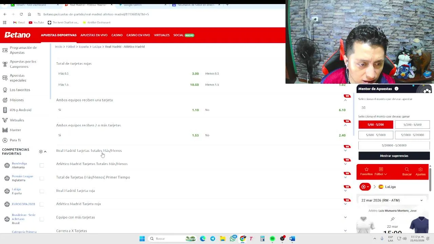Open Telegram from the taskbar
Image resolution: width=434 pixels, height=244 pixels.
coord(213,239)
